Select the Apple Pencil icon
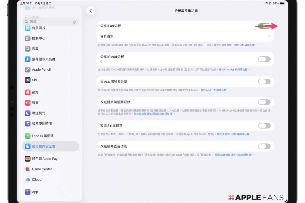Screen dimensions: 305x203 coord(28,70)
